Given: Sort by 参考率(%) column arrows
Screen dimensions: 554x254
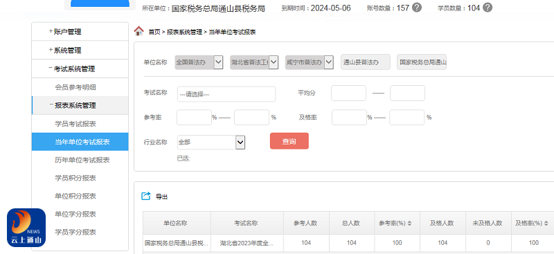Looking at the screenshot, I should point(409,224).
